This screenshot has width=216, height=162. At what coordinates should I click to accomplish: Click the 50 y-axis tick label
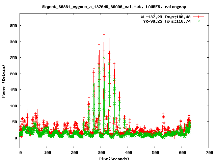(15, 122)
